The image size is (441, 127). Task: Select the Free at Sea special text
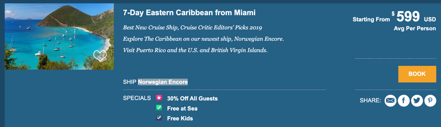point(182,109)
